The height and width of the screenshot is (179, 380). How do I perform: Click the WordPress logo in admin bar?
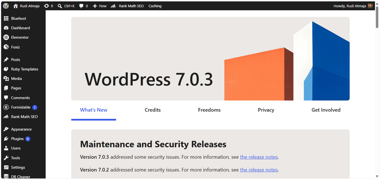pyautogui.click(x=6, y=6)
